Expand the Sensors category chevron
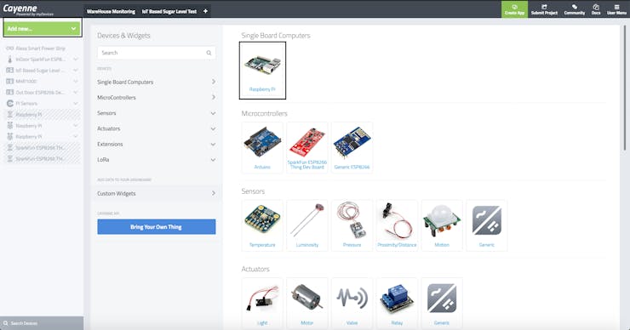Viewport: 630px width, 330px height. click(213, 113)
